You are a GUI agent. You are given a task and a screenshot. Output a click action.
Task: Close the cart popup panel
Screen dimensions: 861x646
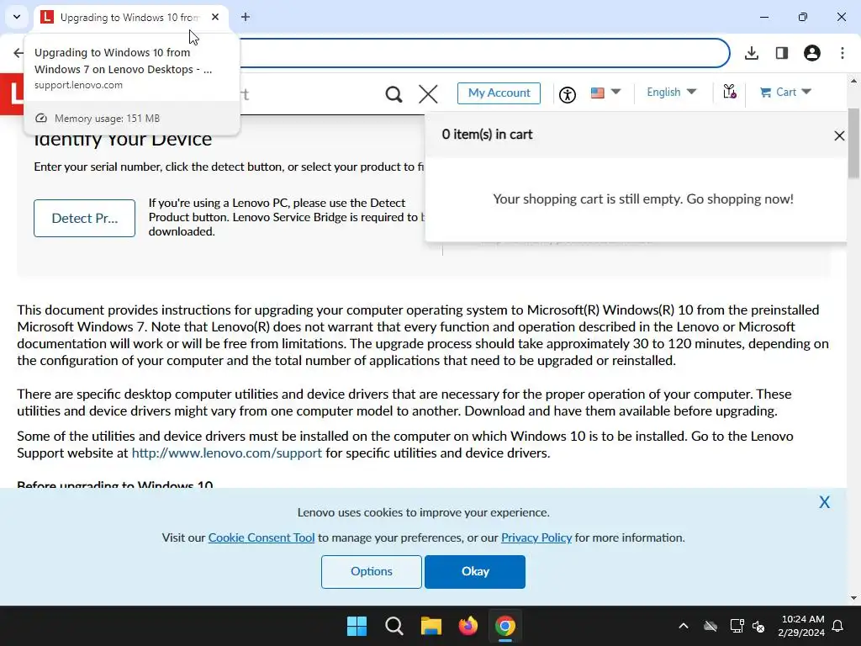pyautogui.click(x=839, y=135)
